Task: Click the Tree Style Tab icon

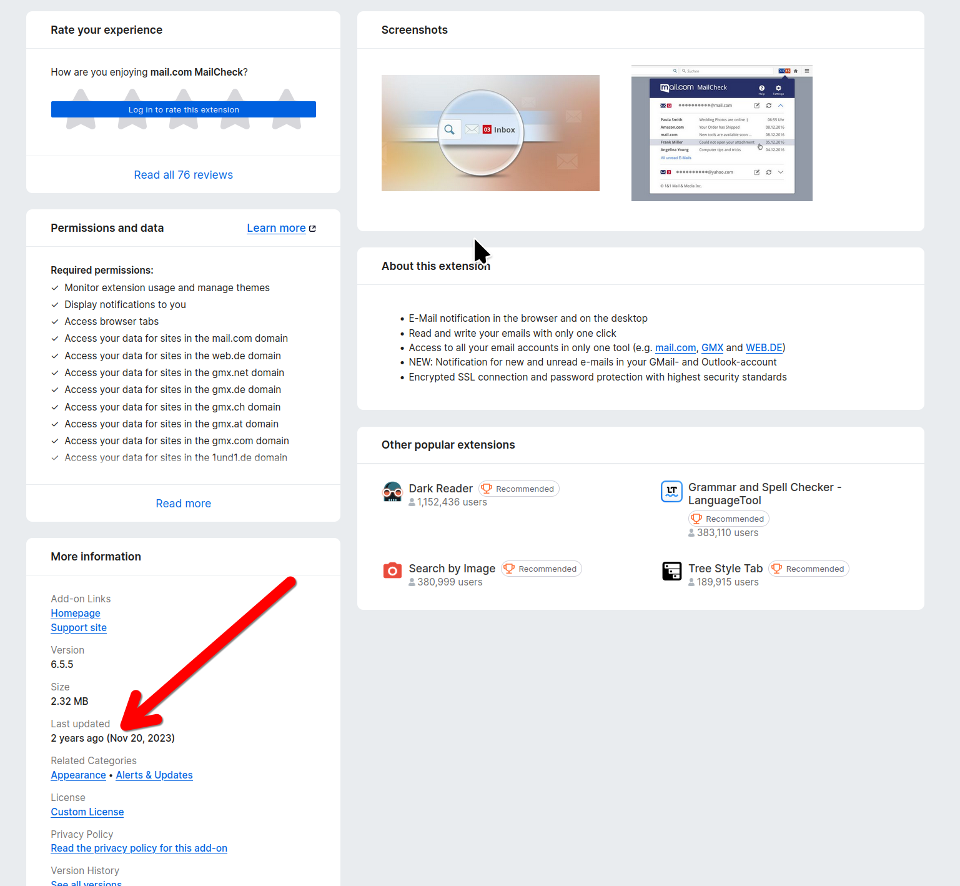Action: coord(671,570)
